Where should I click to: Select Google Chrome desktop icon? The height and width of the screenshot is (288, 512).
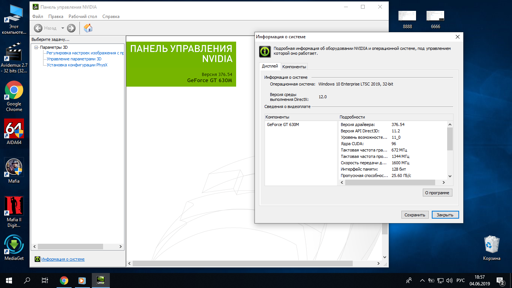coord(14,96)
